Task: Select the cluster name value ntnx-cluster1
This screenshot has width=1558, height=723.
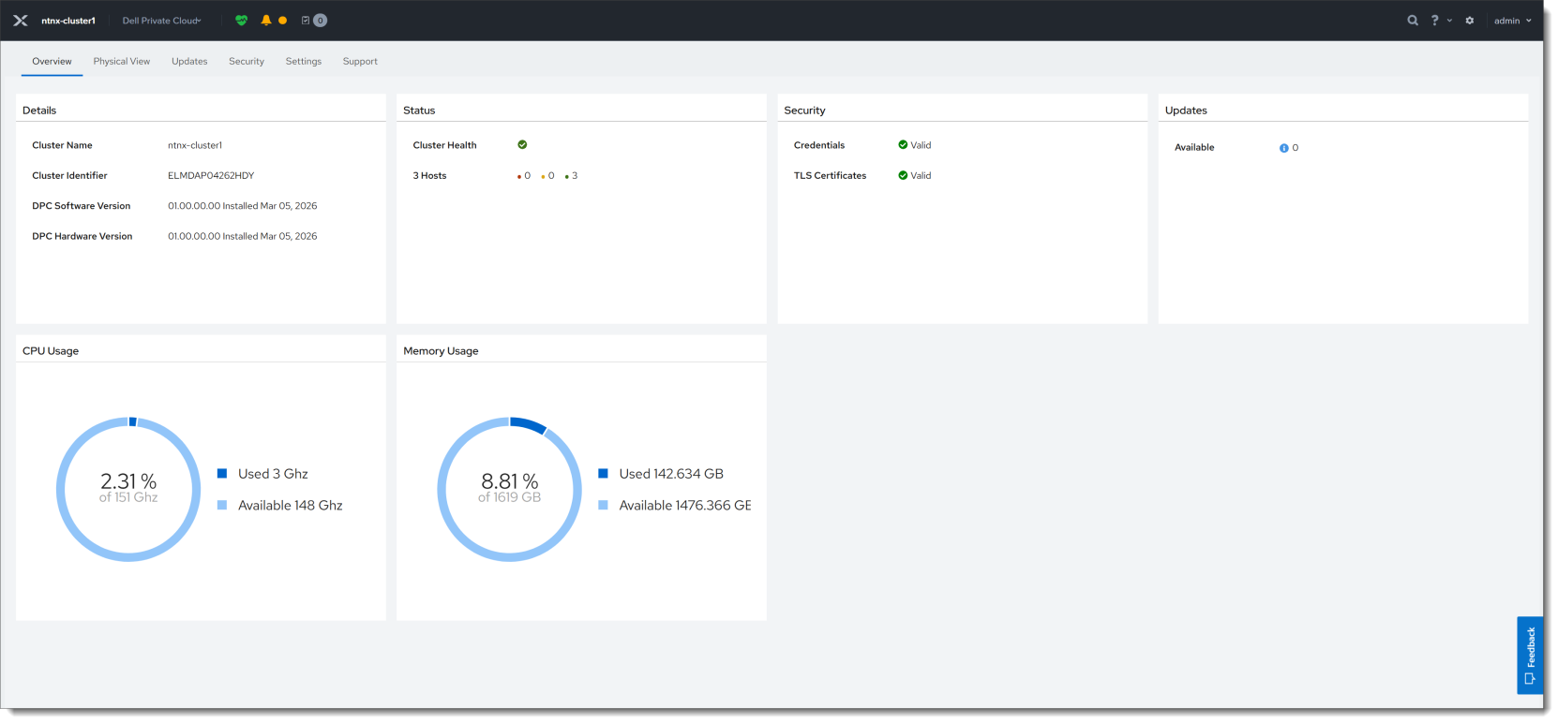Action: click(195, 145)
